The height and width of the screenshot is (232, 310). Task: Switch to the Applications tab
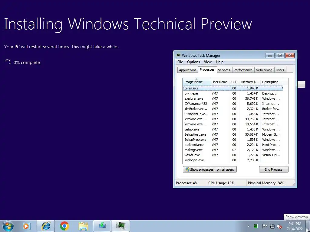click(187, 70)
